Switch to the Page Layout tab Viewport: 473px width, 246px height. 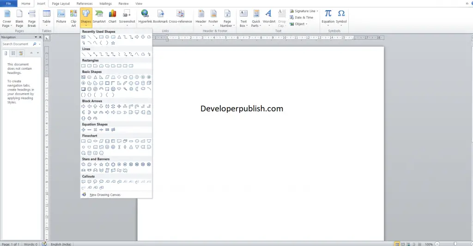[61, 4]
